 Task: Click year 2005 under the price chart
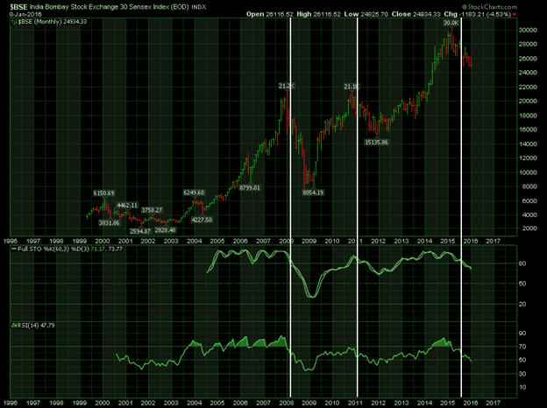217,241
